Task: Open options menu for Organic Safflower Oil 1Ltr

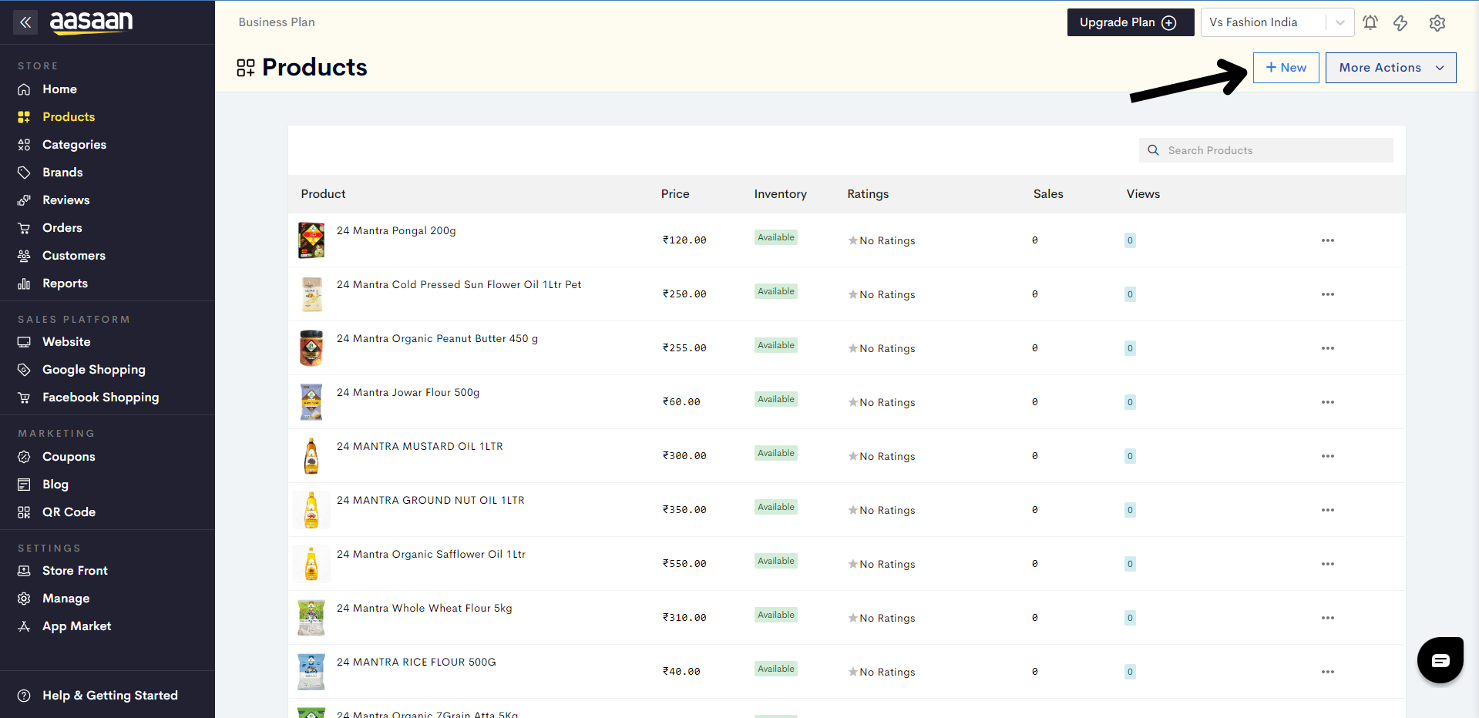Action: tap(1327, 564)
